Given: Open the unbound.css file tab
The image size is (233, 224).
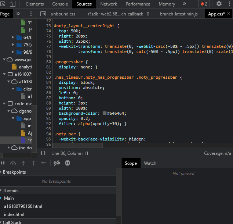Looking at the screenshot, I should 63,14.
